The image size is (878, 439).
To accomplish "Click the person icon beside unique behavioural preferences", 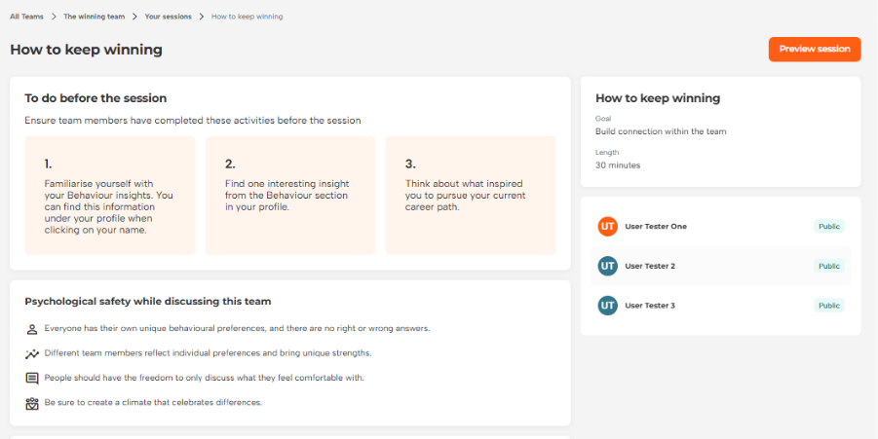I will point(32,329).
